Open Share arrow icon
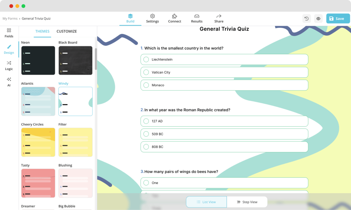 [219, 16]
